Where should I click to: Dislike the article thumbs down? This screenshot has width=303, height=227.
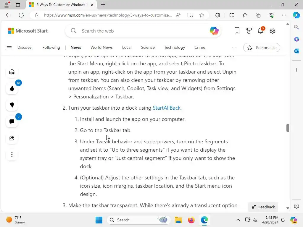(x=12, y=105)
